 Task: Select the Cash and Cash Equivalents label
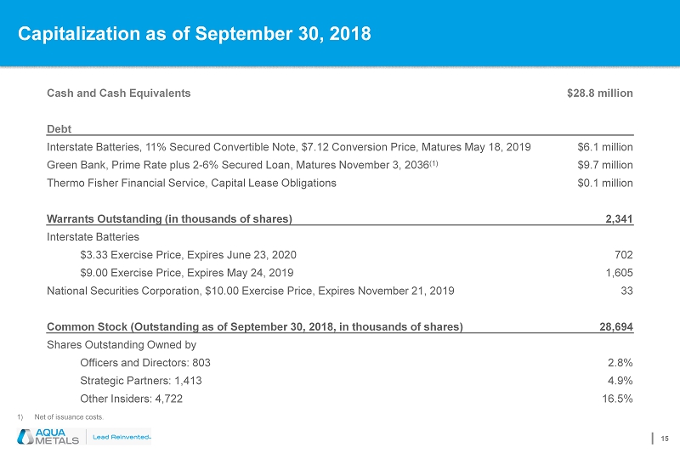tap(118, 93)
